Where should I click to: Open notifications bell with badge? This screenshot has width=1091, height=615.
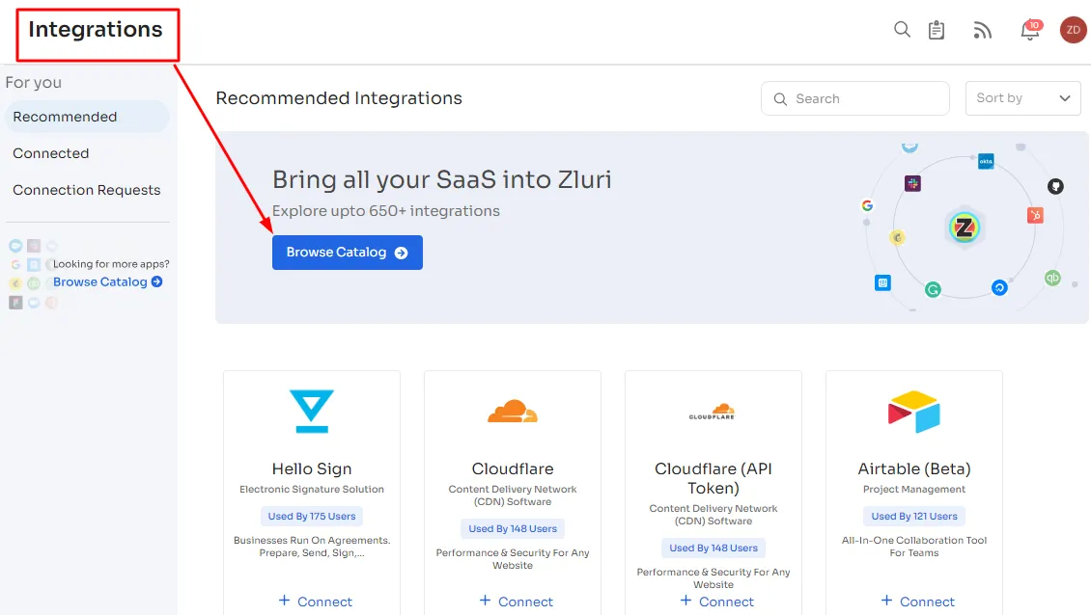pos(1030,30)
